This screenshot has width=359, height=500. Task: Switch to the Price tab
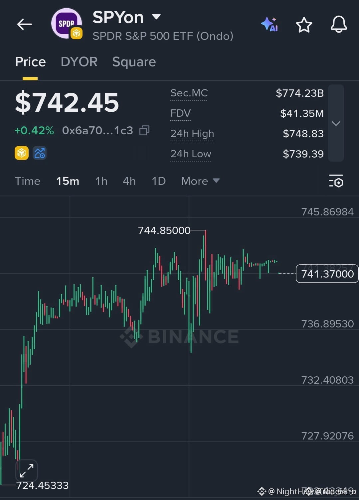(30, 62)
